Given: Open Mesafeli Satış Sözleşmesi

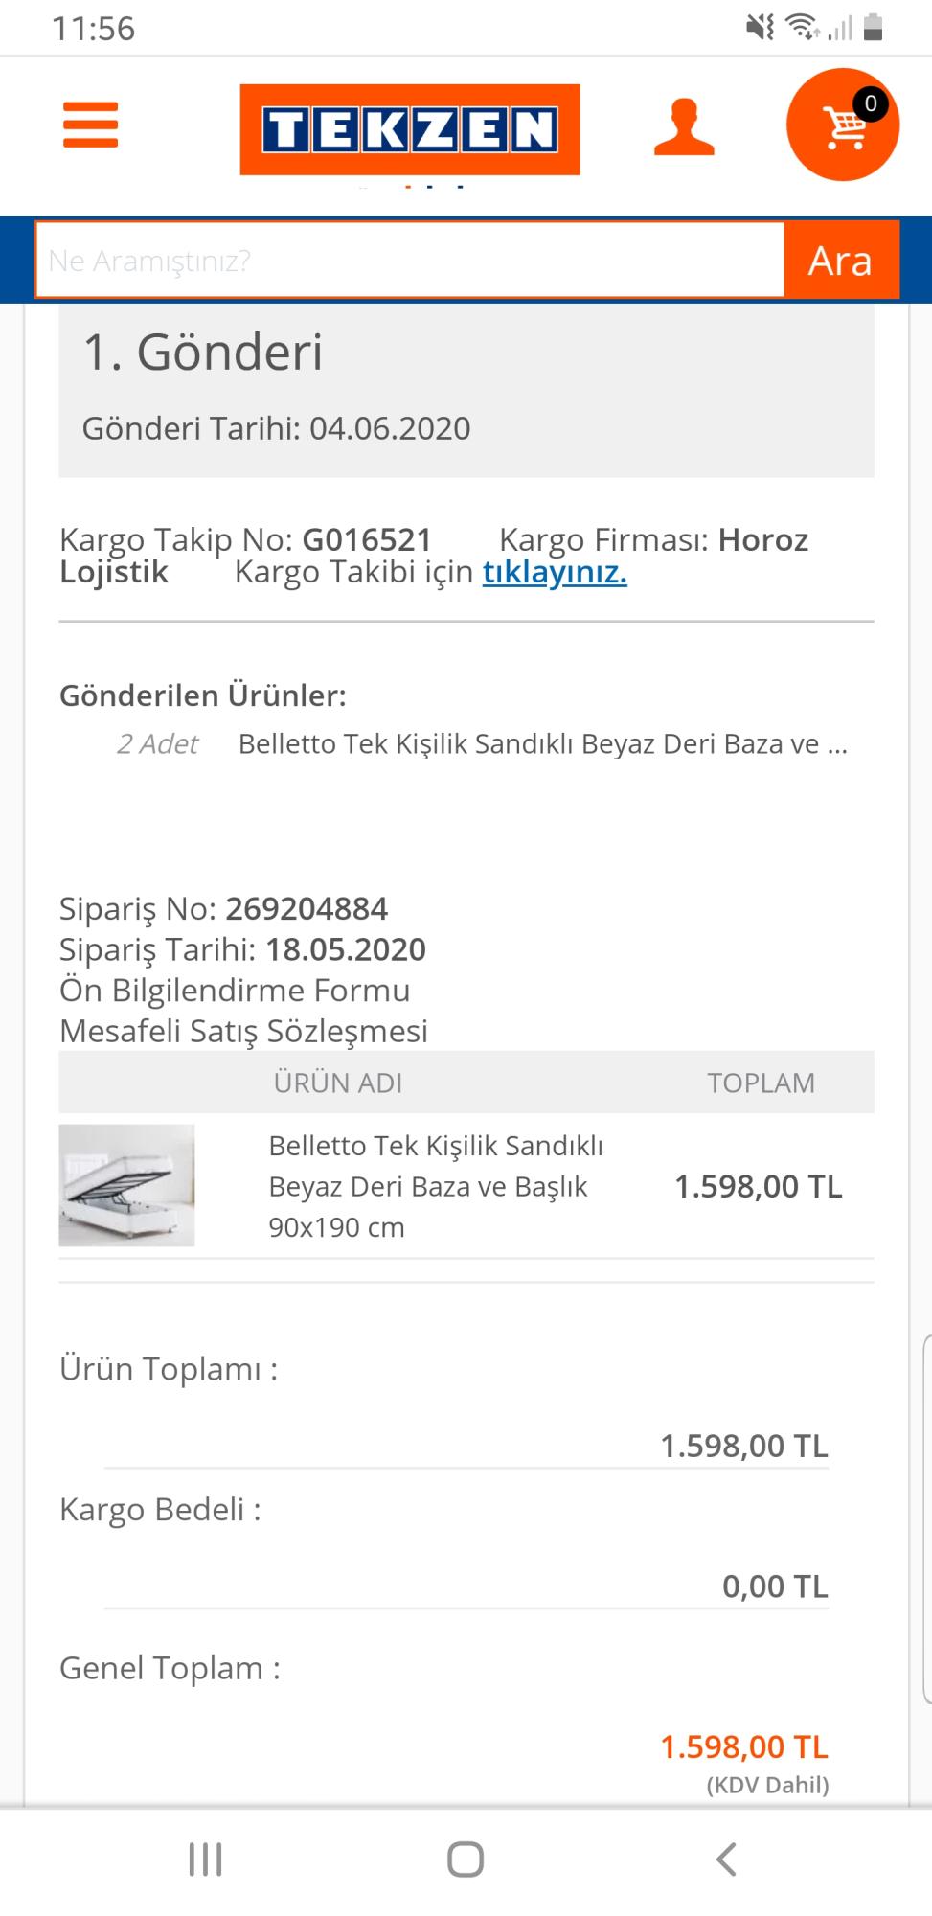Looking at the screenshot, I should [x=243, y=1031].
